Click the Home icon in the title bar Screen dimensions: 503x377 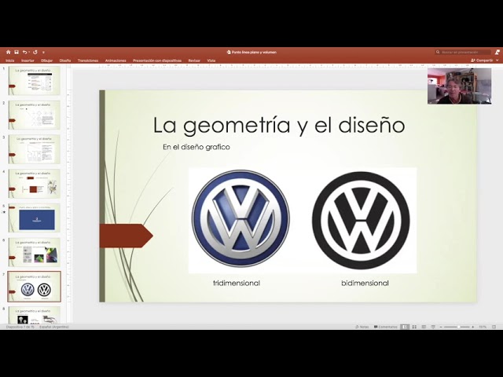point(9,52)
